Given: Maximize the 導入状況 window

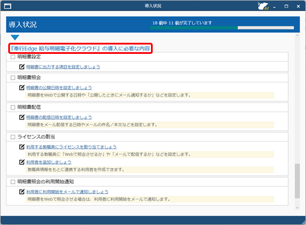Looking at the screenshot, I should 286,6.
